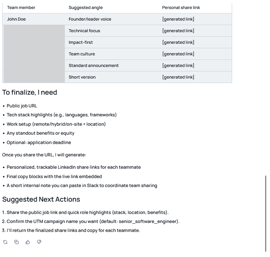Select the John Doe table cell
The height and width of the screenshot is (257, 270).
[x=16, y=19]
